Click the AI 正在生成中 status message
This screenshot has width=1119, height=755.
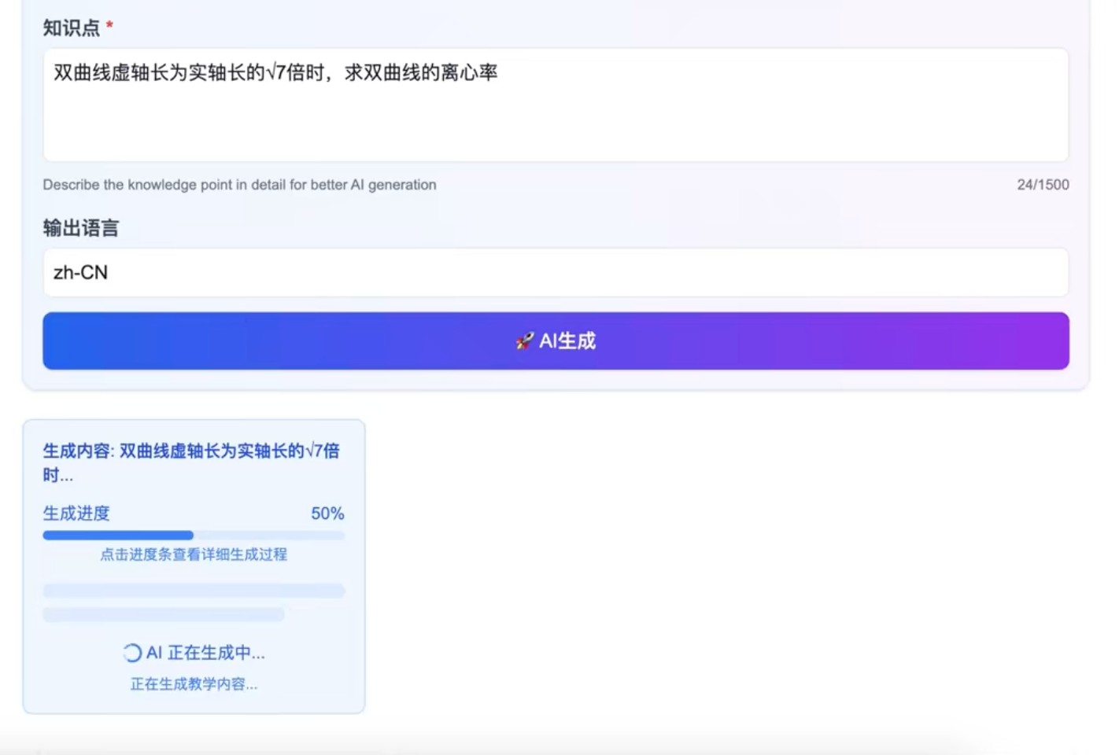205,652
